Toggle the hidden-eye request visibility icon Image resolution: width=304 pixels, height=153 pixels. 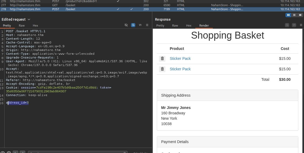[x=126, y=25]
